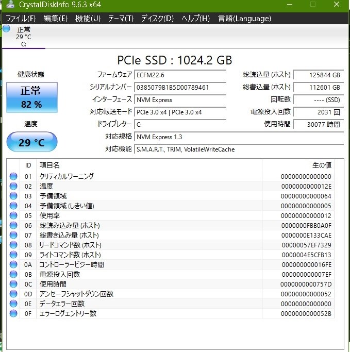Click status orb for ID 04 予備領域 (しきい値)
The image size is (350, 352).
click(13, 206)
